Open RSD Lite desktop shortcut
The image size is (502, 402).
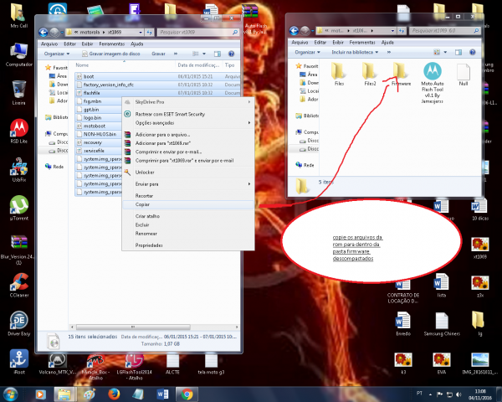point(18,130)
